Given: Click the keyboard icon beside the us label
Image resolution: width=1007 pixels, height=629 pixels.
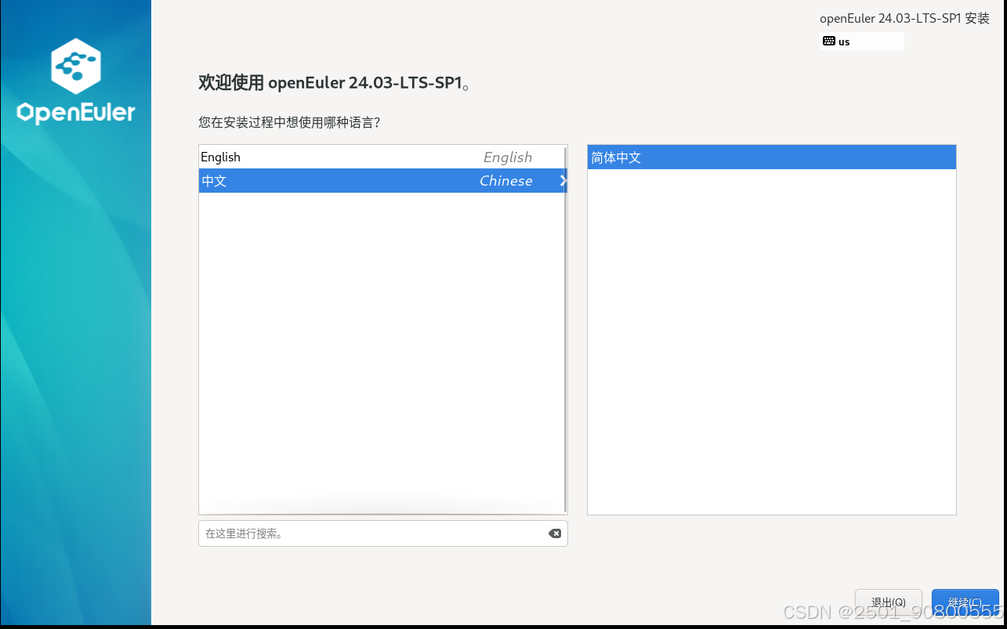Looking at the screenshot, I should [829, 41].
